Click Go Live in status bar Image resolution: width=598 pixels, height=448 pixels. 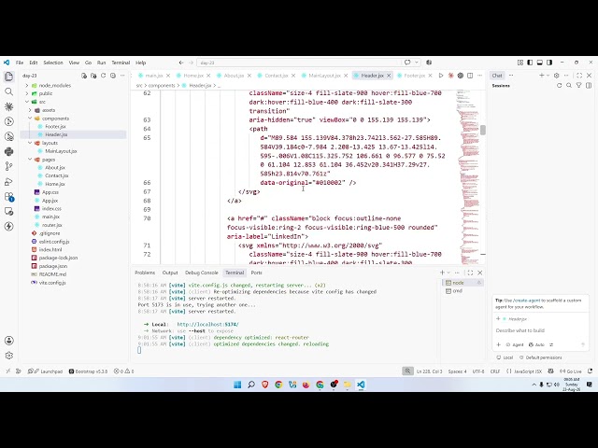coord(571,371)
